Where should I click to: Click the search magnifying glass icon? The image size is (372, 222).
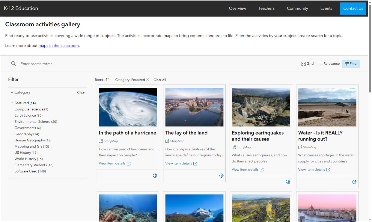[x=13, y=63]
